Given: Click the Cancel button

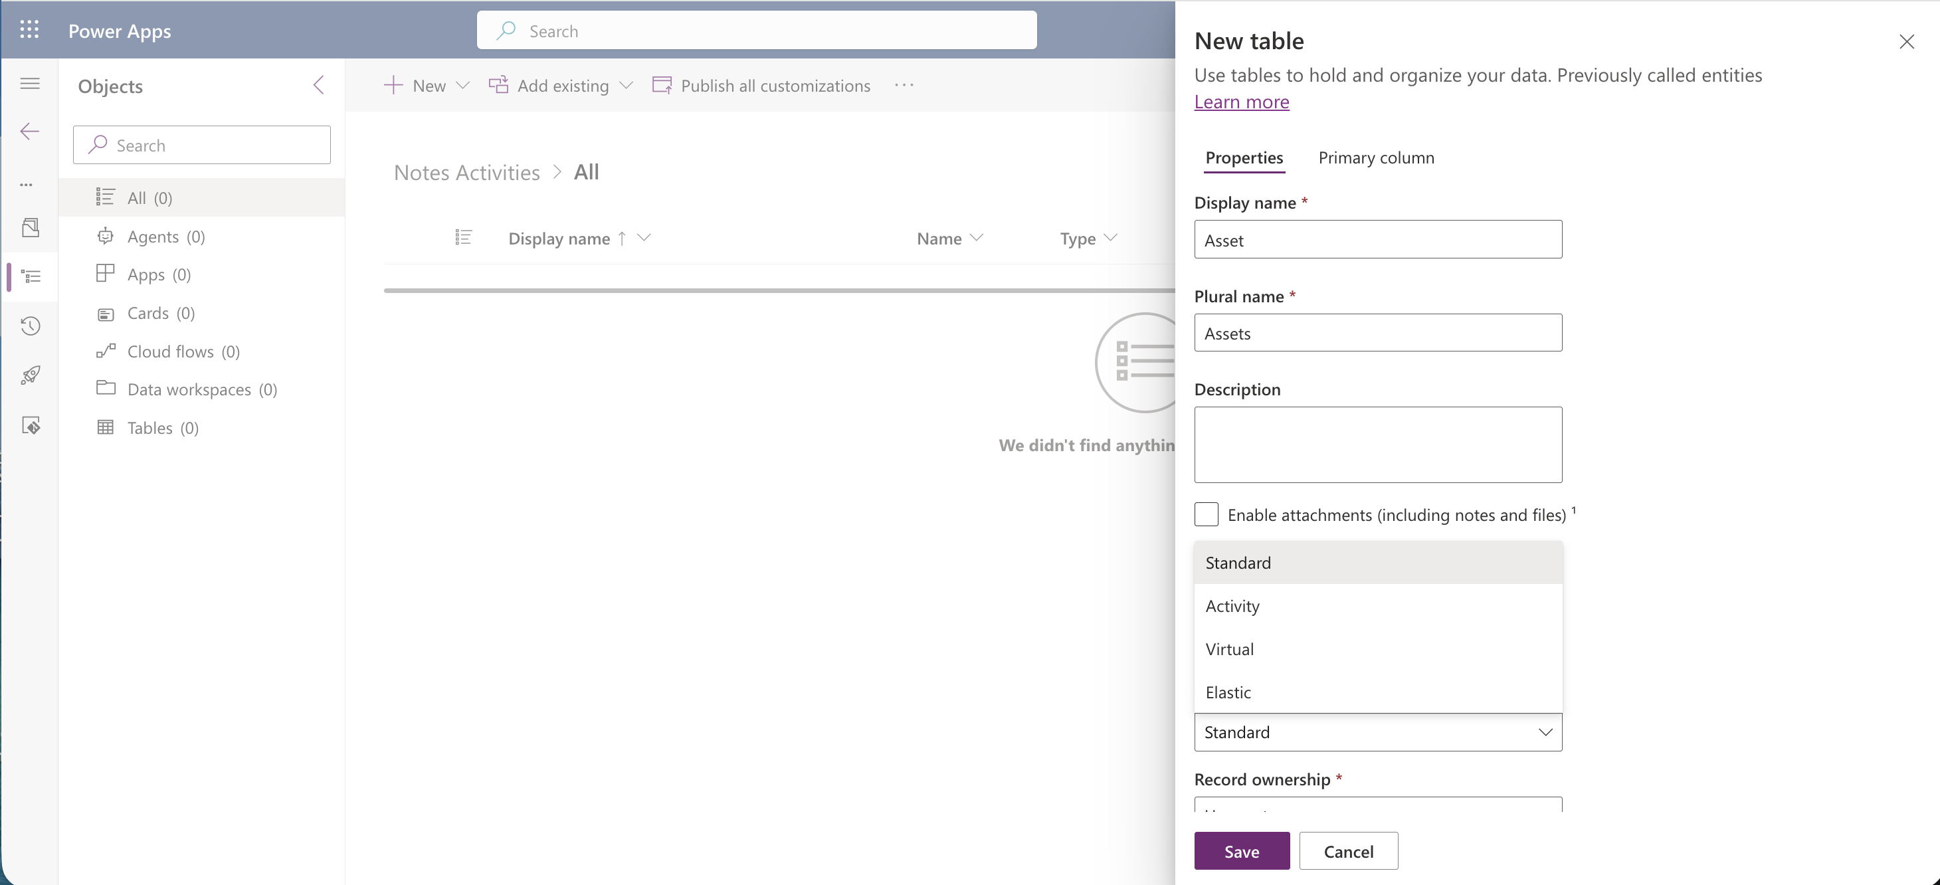Looking at the screenshot, I should (x=1348, y=851).
